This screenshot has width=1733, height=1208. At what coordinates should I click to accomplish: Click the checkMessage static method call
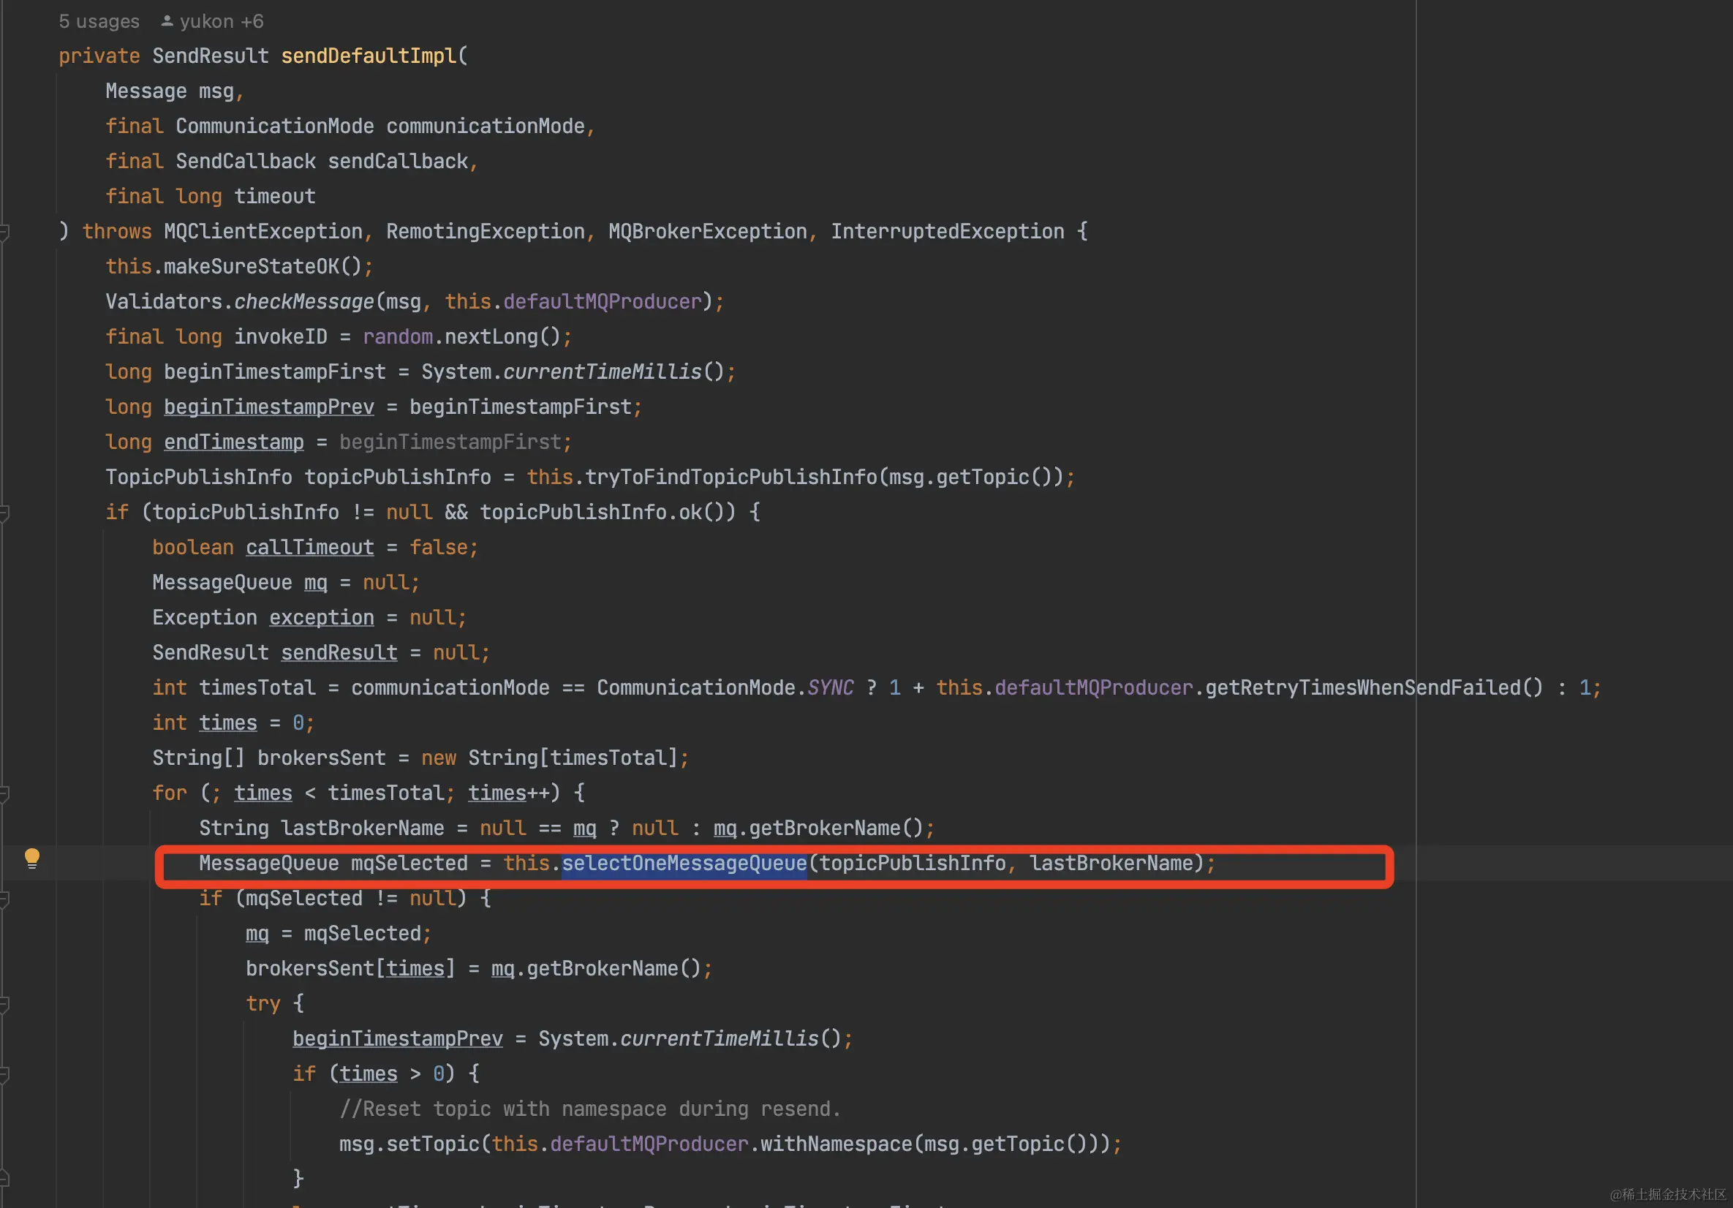(303, 302)
